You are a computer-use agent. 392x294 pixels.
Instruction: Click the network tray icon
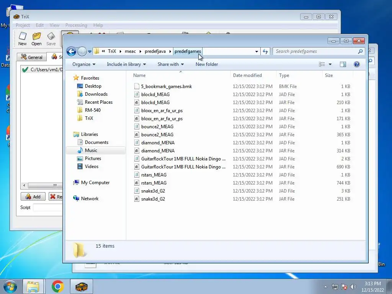pyautogui.click(x=335, y=287)
